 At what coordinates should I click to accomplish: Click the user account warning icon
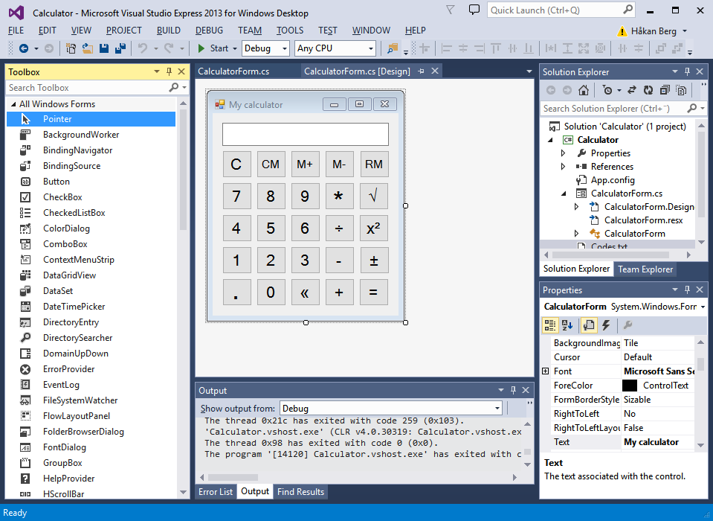point(622,31)
